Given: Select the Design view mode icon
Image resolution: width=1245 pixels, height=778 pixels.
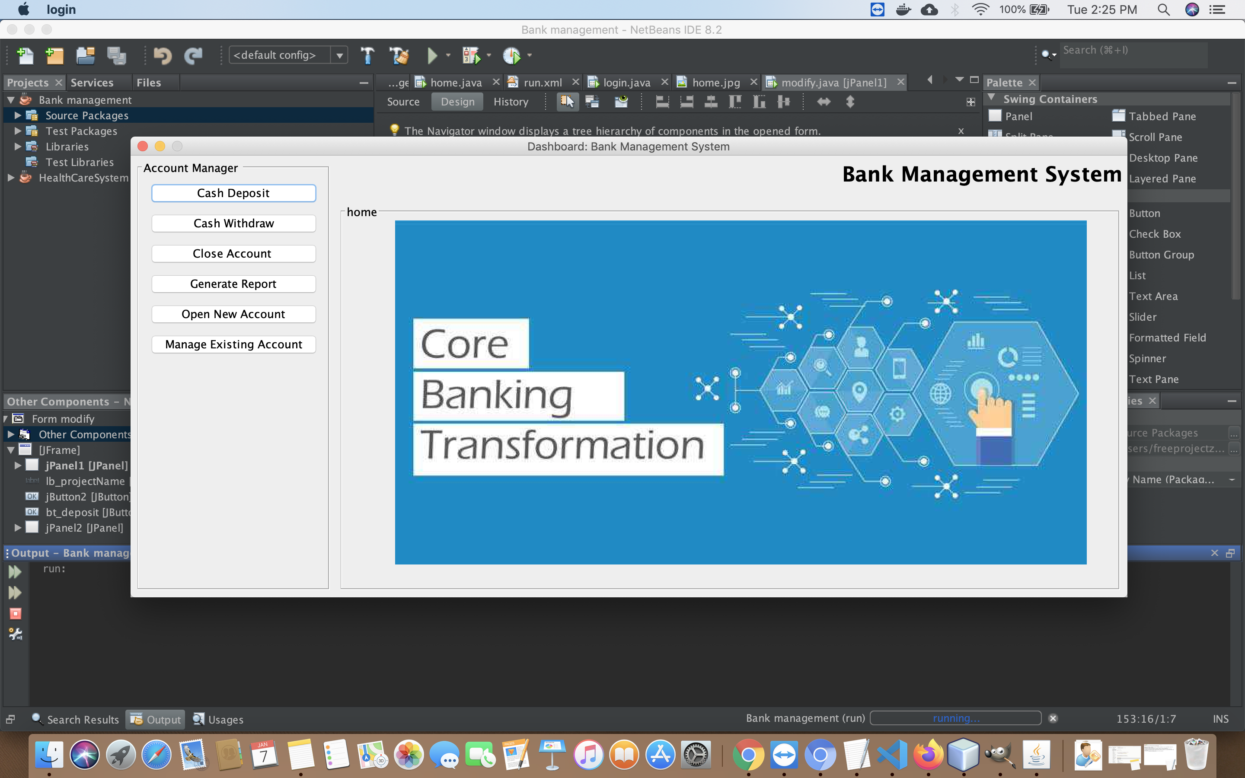Looking at the screenshot, I should pos(456,101).
